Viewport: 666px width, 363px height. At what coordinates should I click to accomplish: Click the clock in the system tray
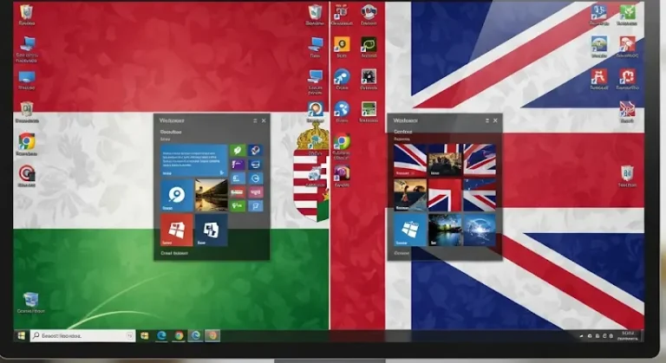pos(627,336)
